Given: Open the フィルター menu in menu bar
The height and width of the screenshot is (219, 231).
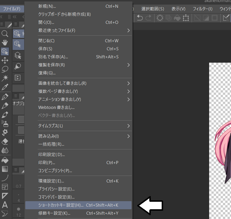Looking at the screenshot, I should coord(203,9).
